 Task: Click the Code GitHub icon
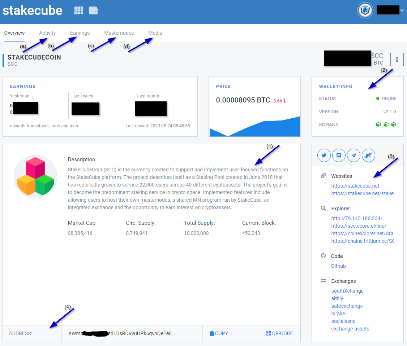(323, 256)
